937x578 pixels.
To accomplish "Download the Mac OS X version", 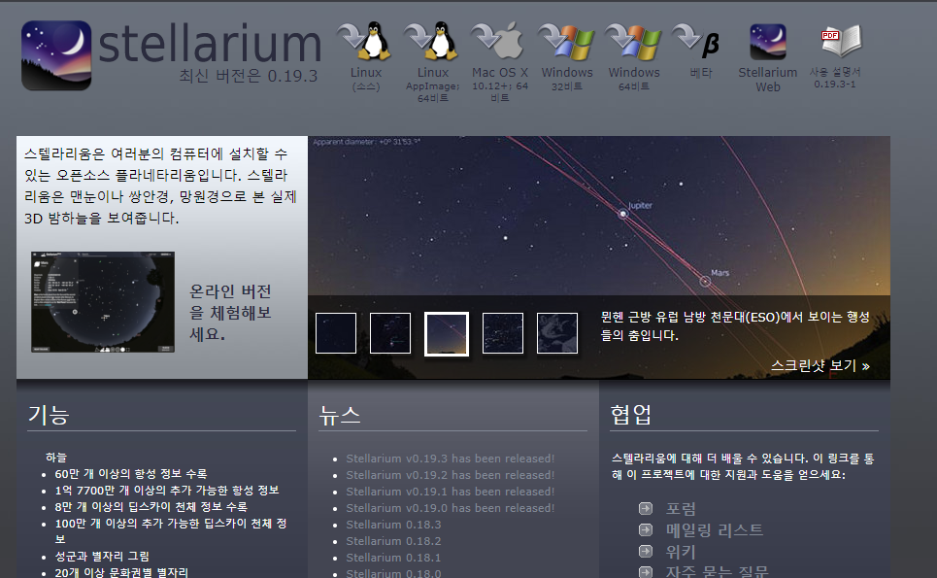I will pos(499,42).
